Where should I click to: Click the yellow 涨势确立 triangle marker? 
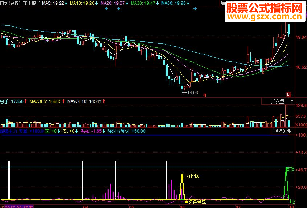(x=186, y=201)
